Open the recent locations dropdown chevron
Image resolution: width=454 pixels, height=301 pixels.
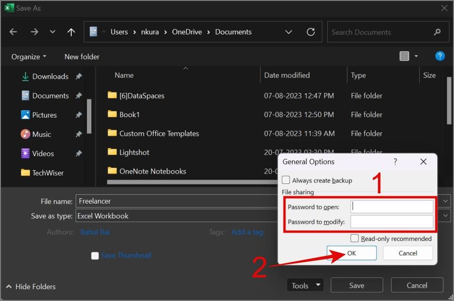[53, 31]
